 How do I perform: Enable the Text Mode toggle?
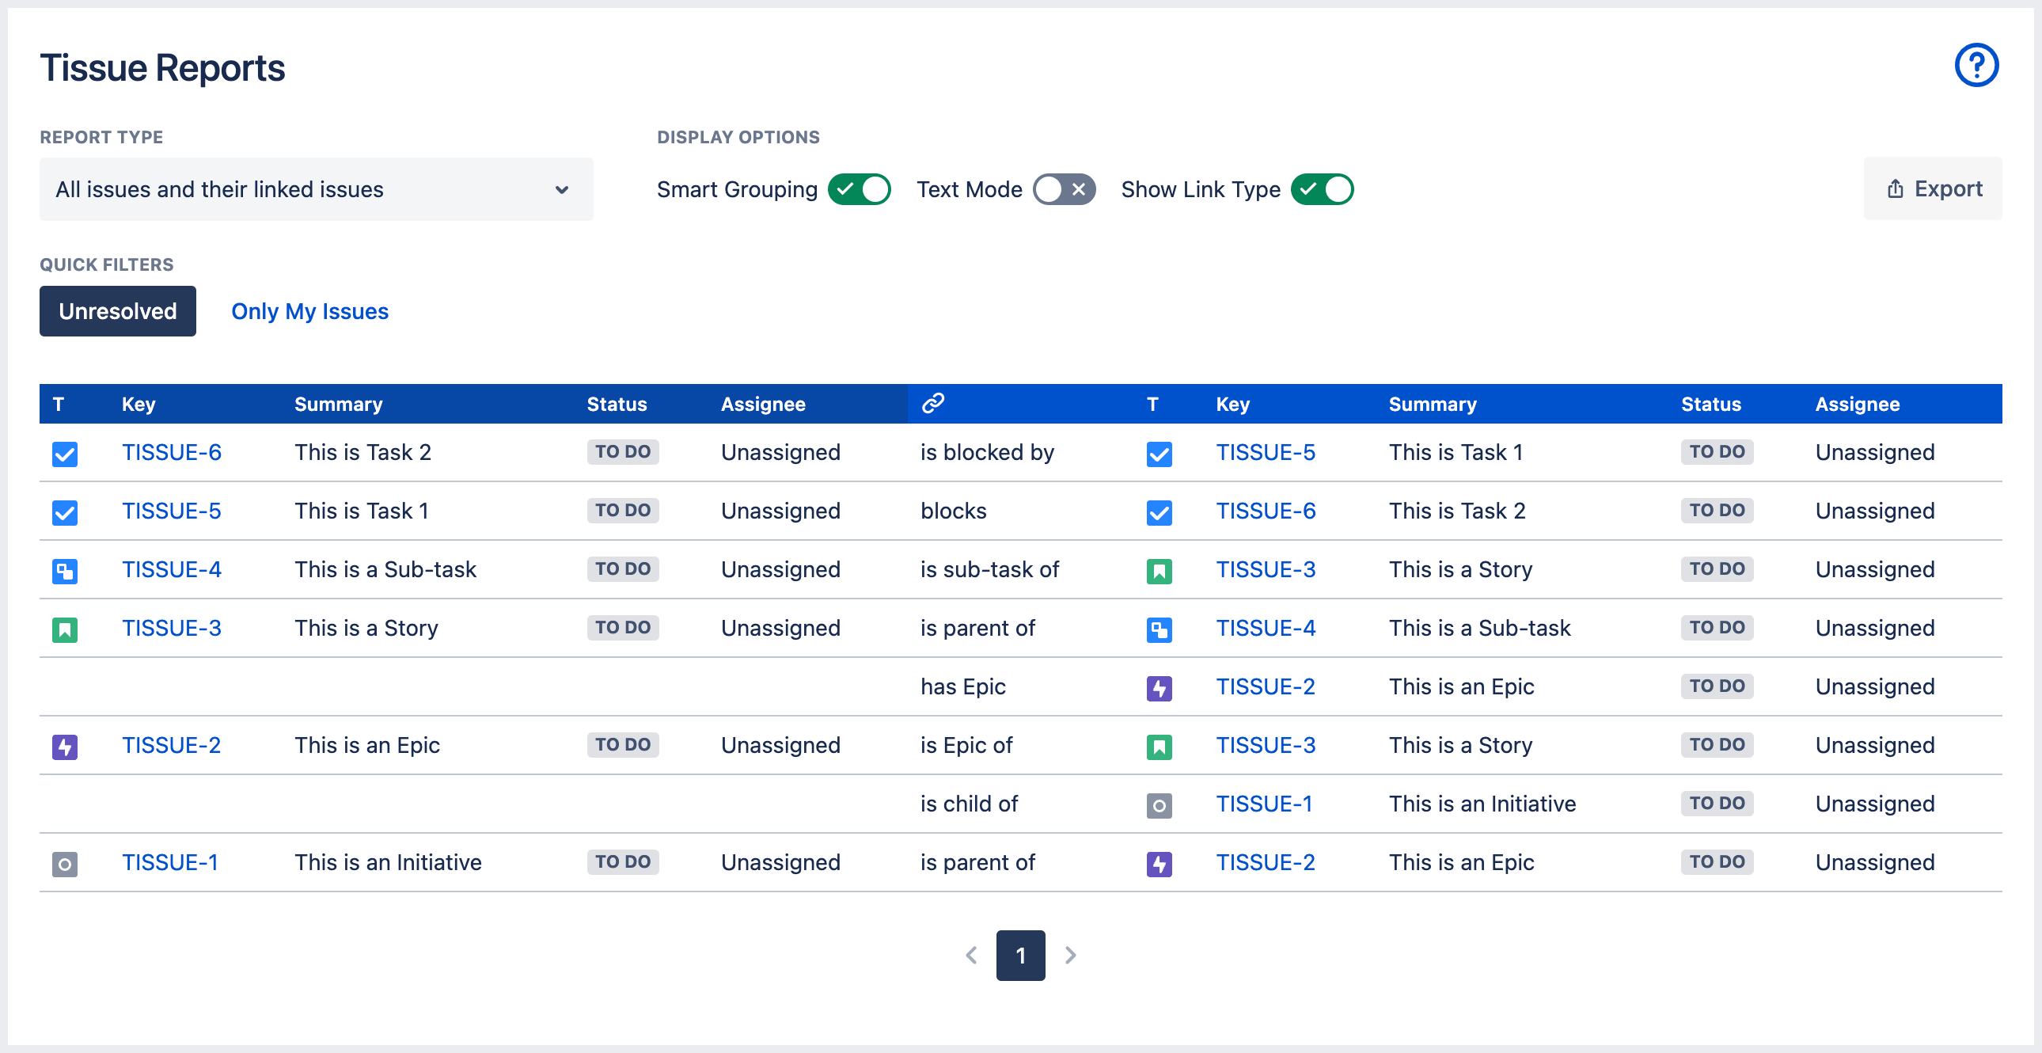tap(1065, 189)
